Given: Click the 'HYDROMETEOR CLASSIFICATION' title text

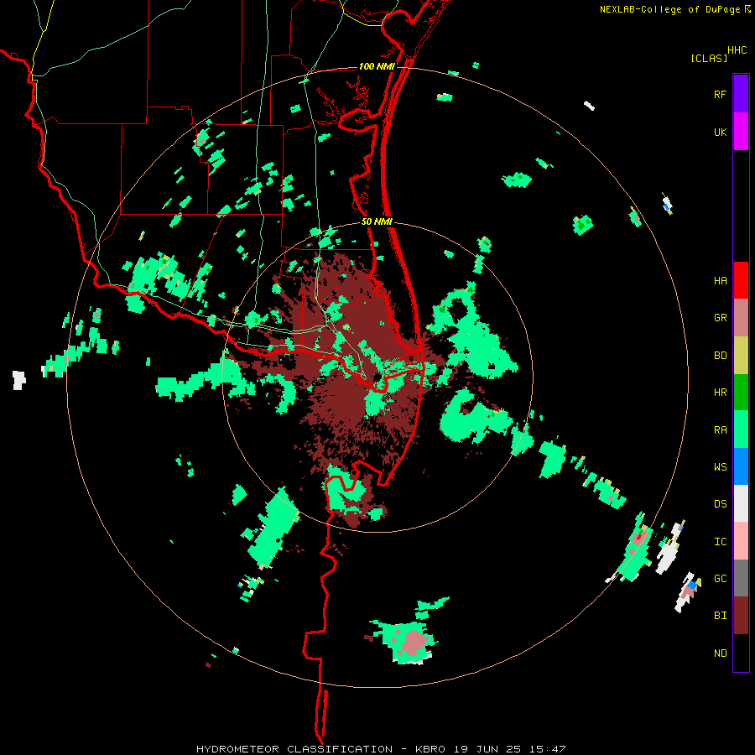Looking at the screenshot, I should point(294,749).
